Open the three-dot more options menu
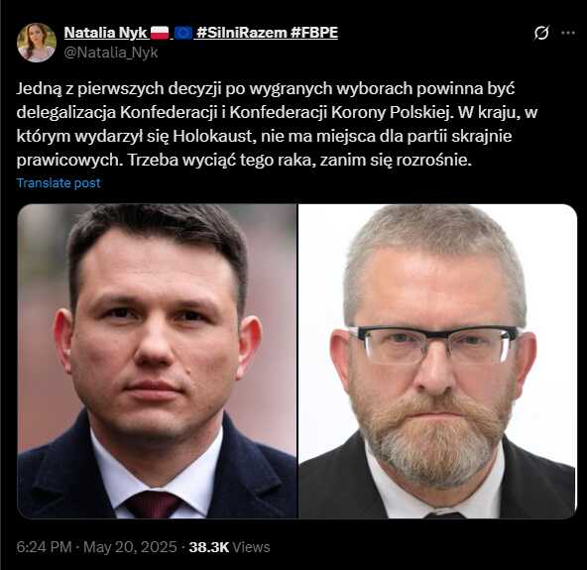The width and height of the screenshot is (587, 570). 568,33
